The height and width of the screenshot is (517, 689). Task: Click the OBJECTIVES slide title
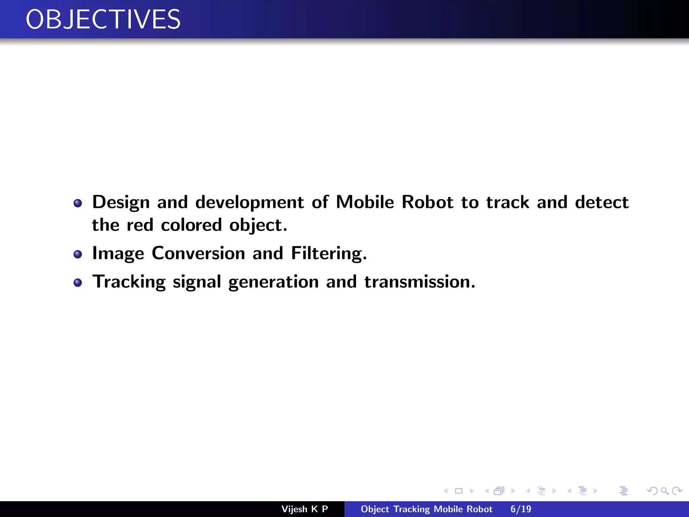pyautogui.click(x=103, y=20)
